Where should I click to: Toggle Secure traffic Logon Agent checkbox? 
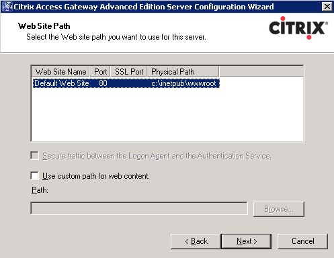point(34,155)
